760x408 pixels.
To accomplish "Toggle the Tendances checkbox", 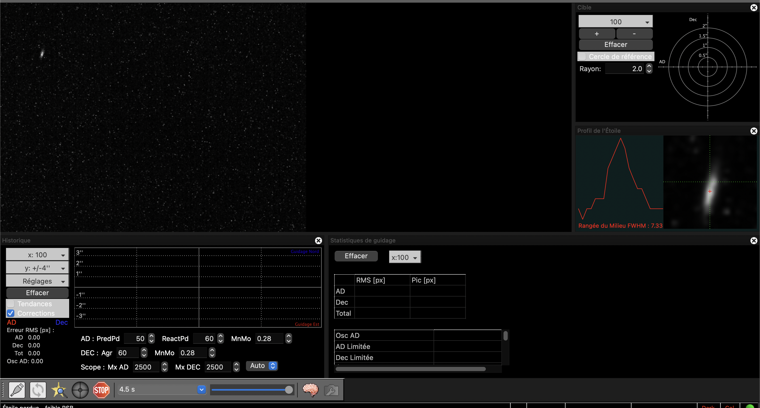I will [x=11, y=303].
